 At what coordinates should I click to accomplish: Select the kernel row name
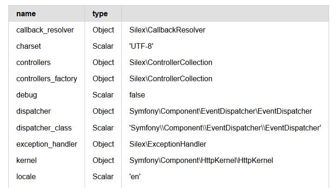(26, 160)
